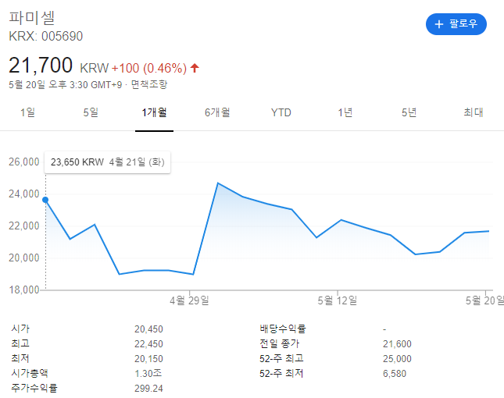The height and width of the screenshot is (398, 504).
Task: Click the 최저 value 20,150
Action: point(148,358)
